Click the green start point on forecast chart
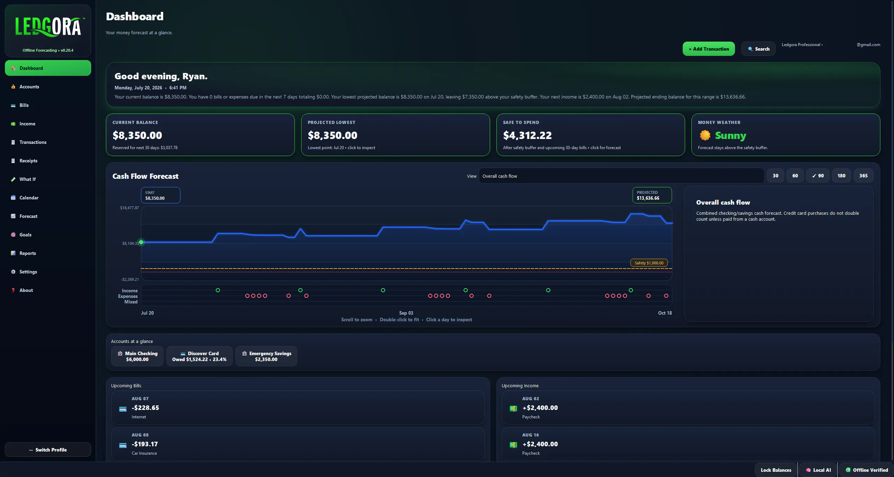Image resolution: width=894 pixels, height=477 pixels. pos(141,242)
